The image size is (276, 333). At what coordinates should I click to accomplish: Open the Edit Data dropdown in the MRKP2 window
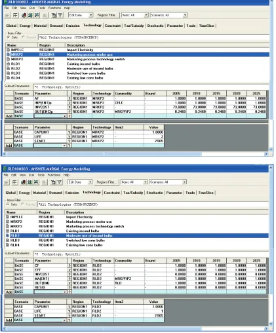tap(81, 15)
